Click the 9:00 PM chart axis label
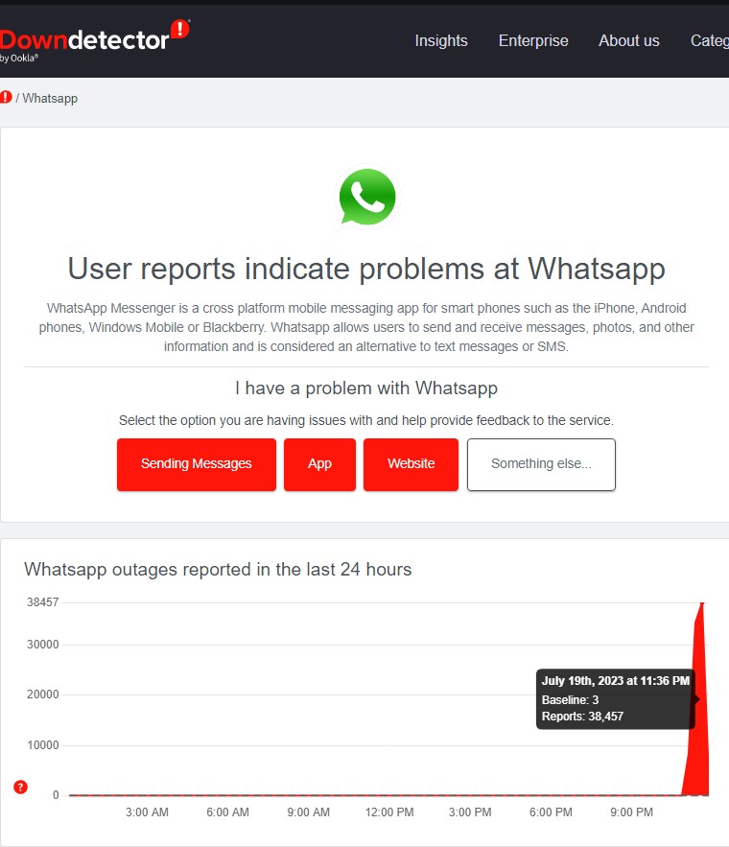This screenshot has width=729, height=847. [631, 812]
